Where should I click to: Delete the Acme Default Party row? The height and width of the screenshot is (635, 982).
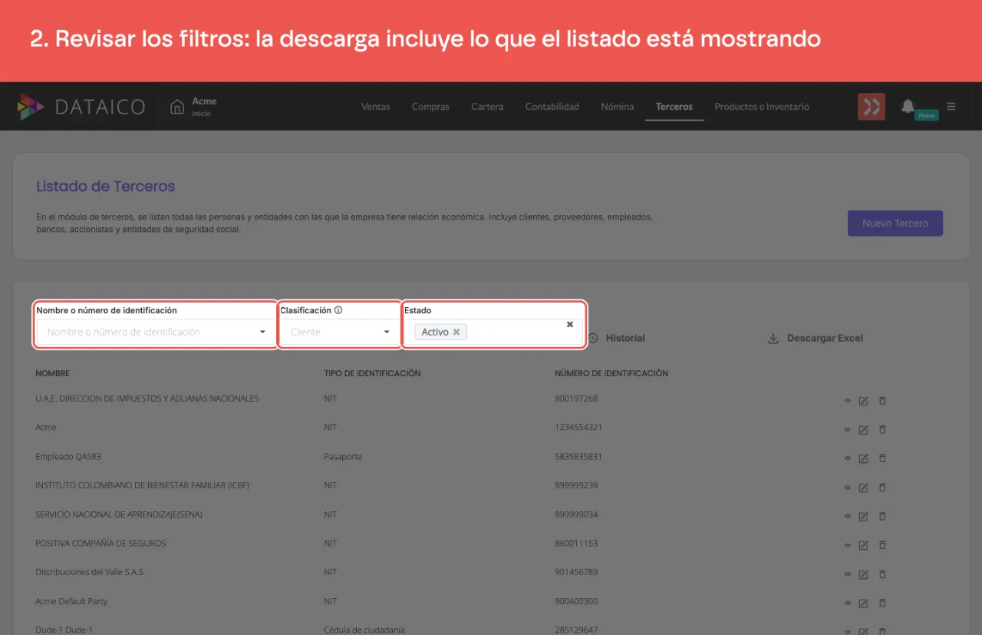pyautogui.click(x=882, y=603)
